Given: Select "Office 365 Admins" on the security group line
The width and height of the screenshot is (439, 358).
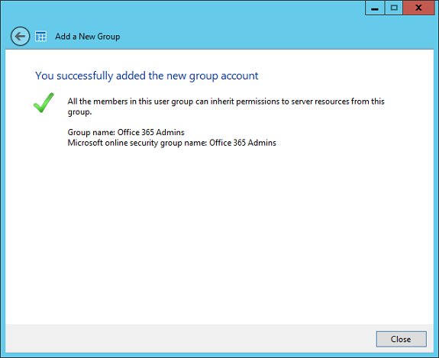Looking at the screenshot, I should 243,143.
